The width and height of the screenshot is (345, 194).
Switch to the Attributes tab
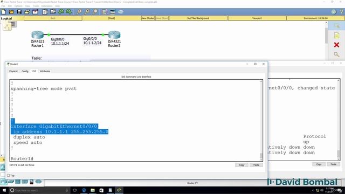point(45,71)
